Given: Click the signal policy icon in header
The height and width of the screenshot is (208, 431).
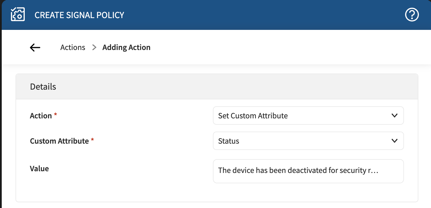Looking at the screenshot, I should [18, 15].
